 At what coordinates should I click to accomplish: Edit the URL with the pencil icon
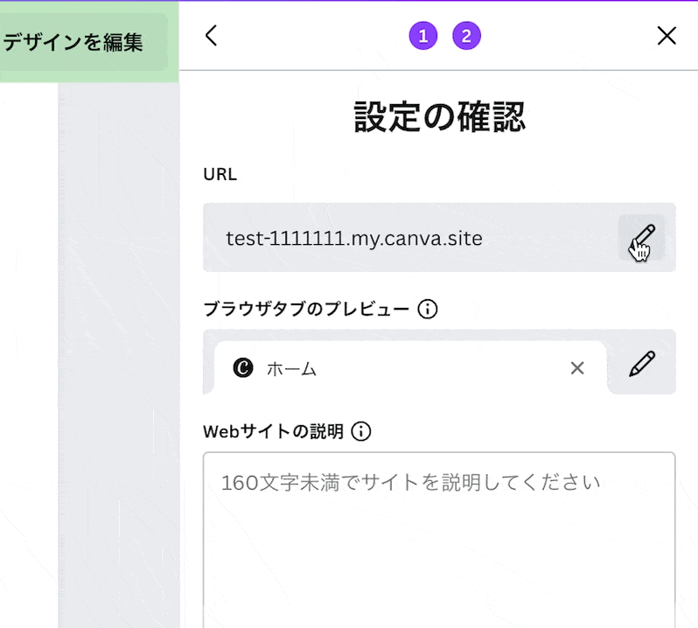click(x=641, y=238)
